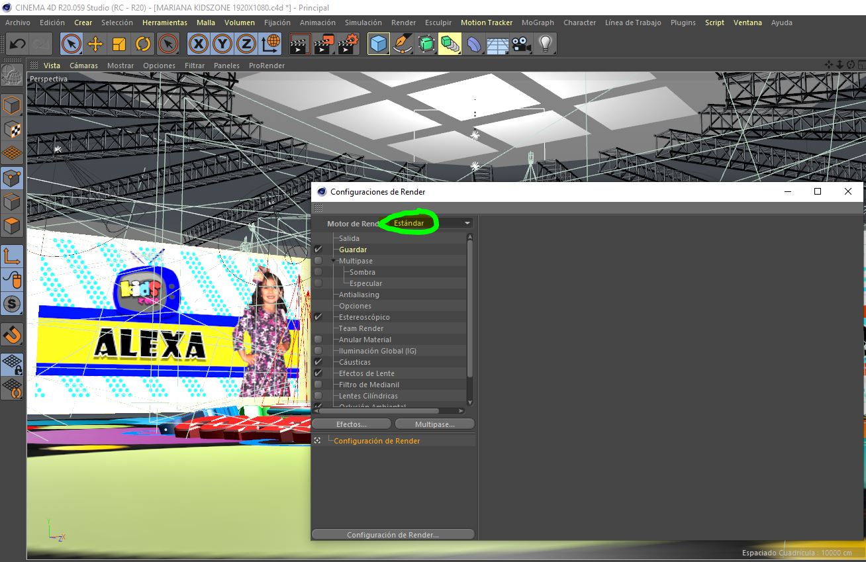The width and height of the screenshot is (866, 562).
Task: Toggle the Z axis lock
Action: tap(246, 44)
